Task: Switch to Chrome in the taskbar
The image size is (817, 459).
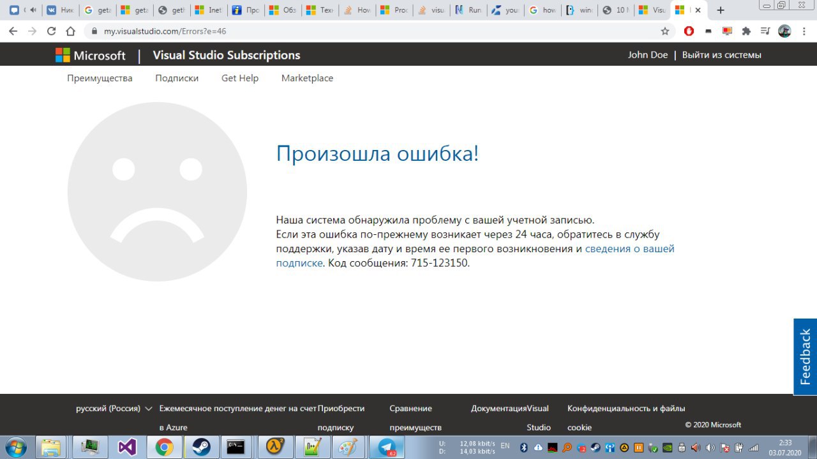Action: 164,448
